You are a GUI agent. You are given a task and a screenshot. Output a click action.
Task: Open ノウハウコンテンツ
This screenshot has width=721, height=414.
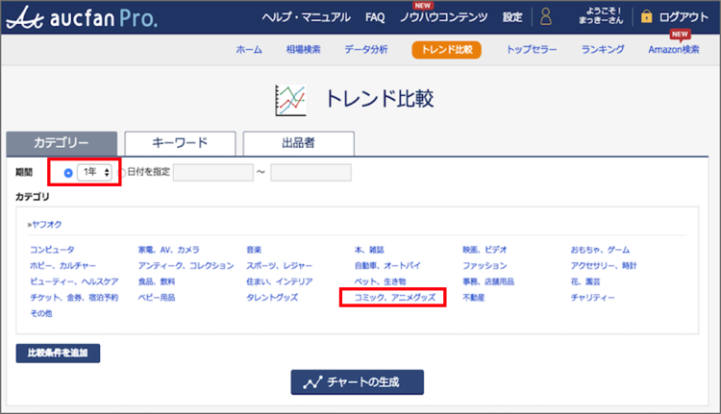[444, 17]
